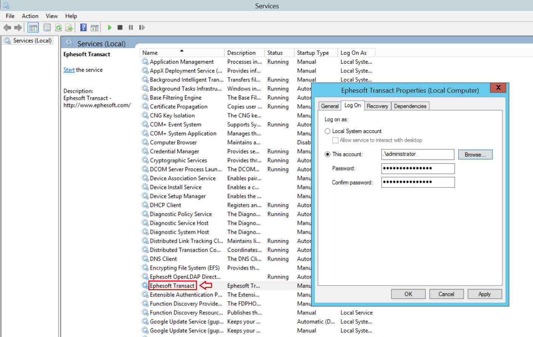Sort by the Description column header

pyautogui.click(x=244, y=53)
